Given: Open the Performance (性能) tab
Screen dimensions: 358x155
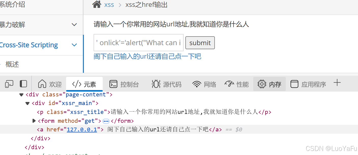Looking at the screenshot, I should click(237, 84).
